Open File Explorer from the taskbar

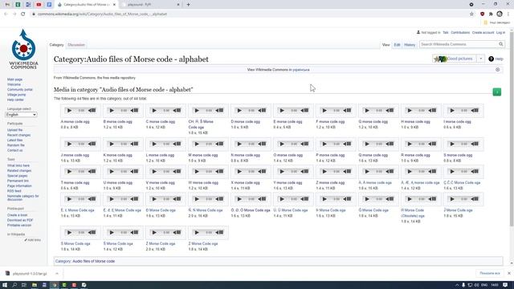[34, 285]
